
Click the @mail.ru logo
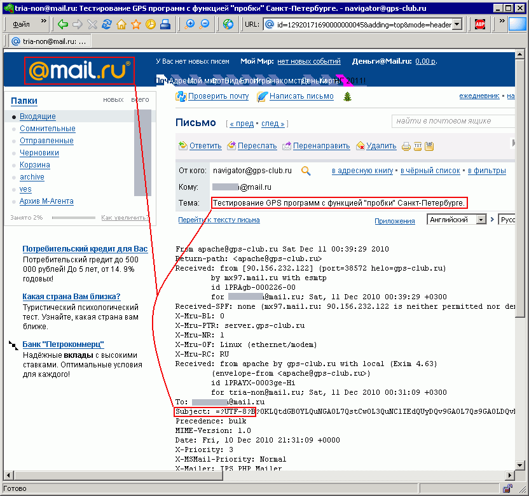click(79, 70)
